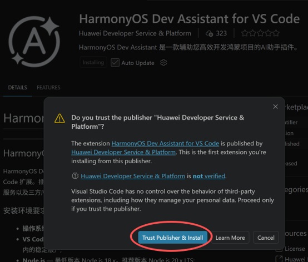Viewport: 308px width, 262px height.
Task: Click the disabled Installing button
Action: pyautogui.click(x=93, y=62)
